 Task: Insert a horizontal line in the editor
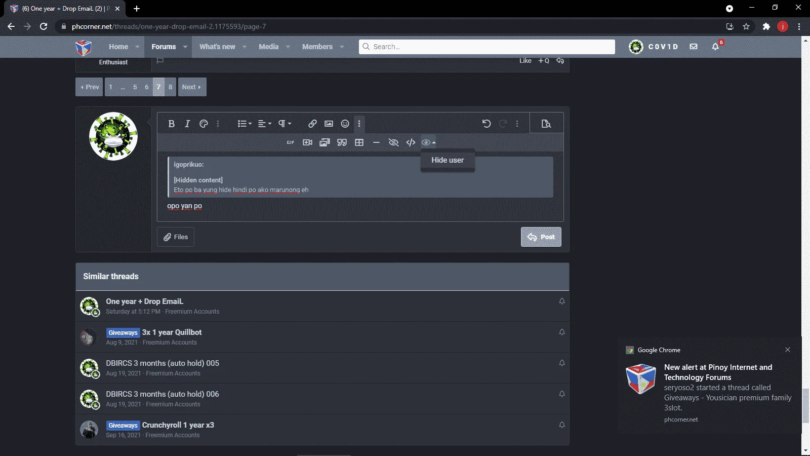[376, 142]
